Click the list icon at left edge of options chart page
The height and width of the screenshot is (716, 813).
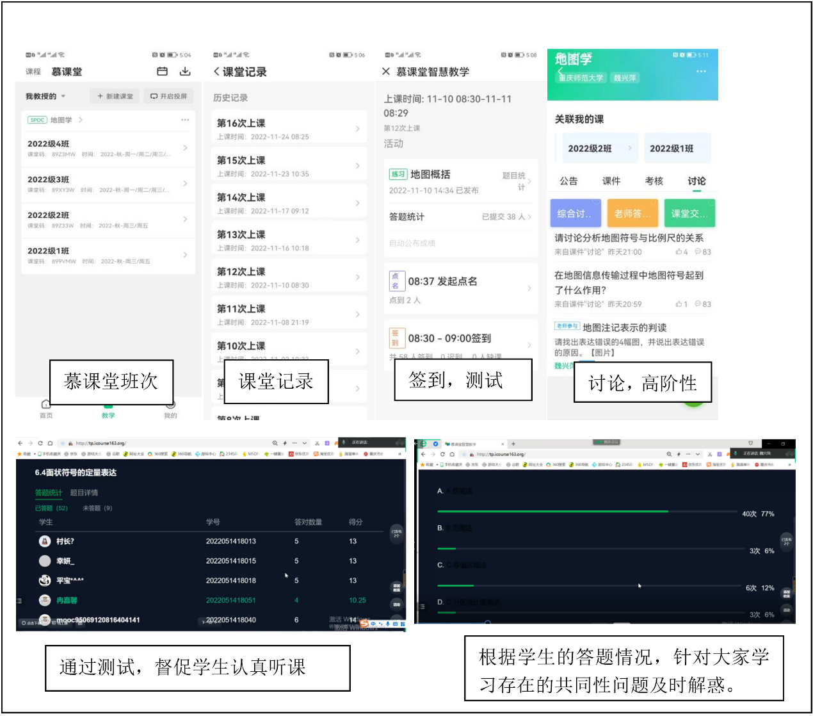tap(421, 606)
